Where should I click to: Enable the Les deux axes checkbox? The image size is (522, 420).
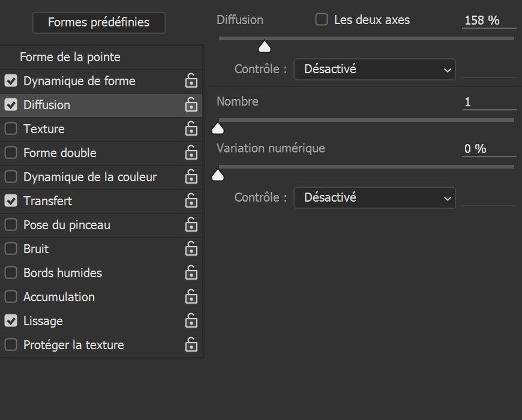(322, 20)
